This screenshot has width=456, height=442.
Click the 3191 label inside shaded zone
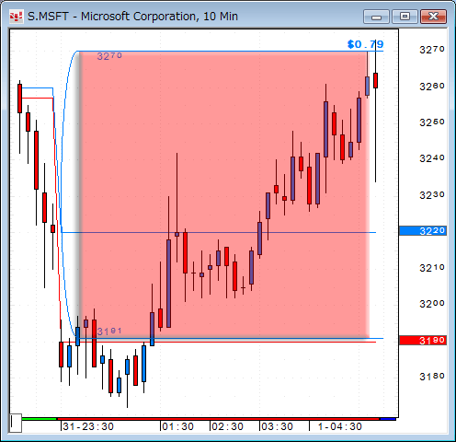[109, 331]
